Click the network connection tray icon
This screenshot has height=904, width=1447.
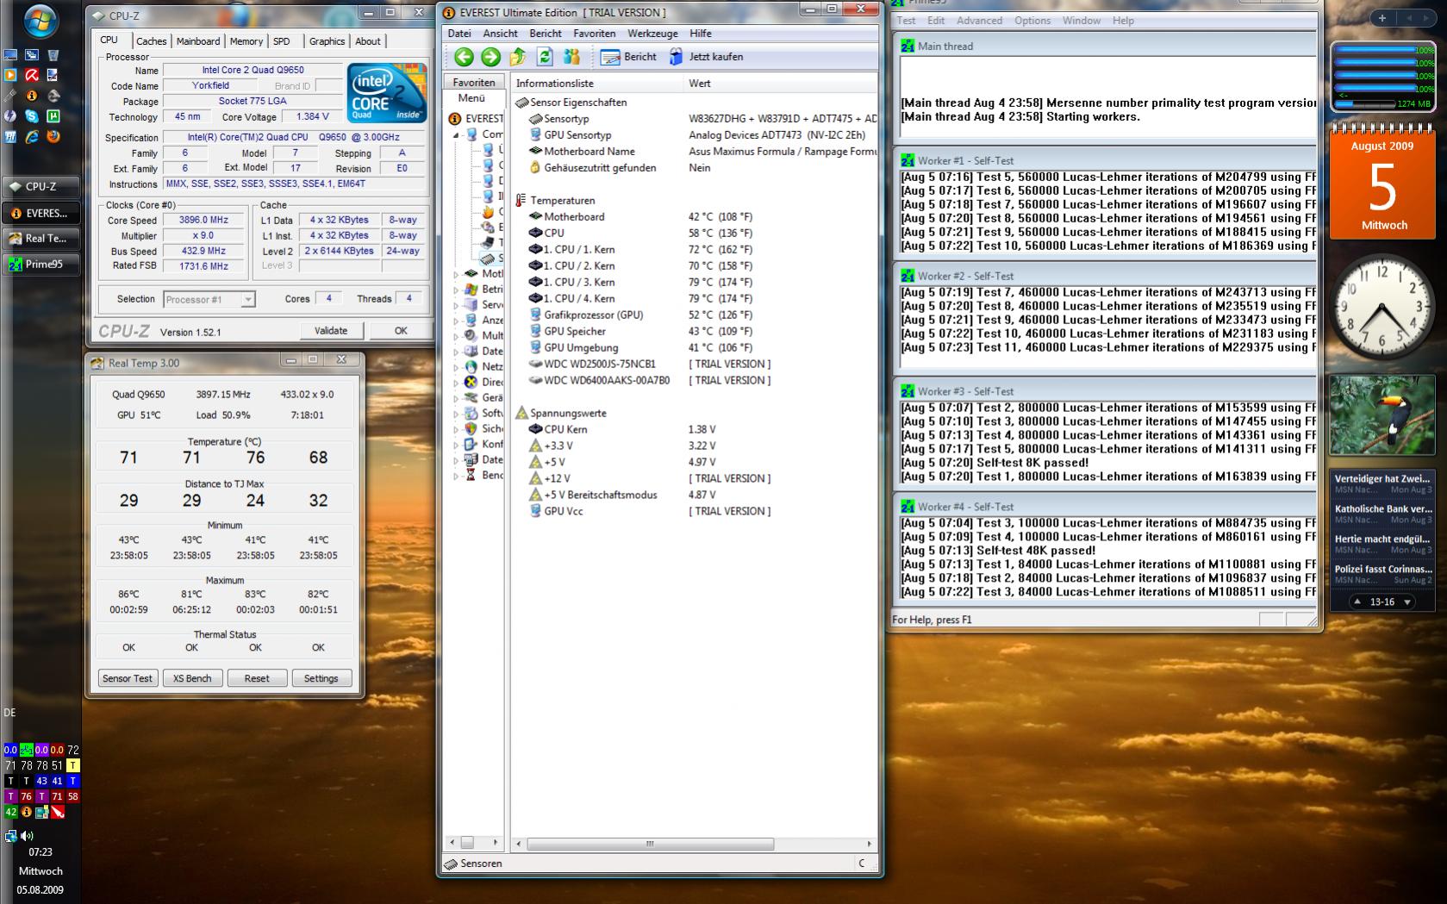tap(10, 835)
